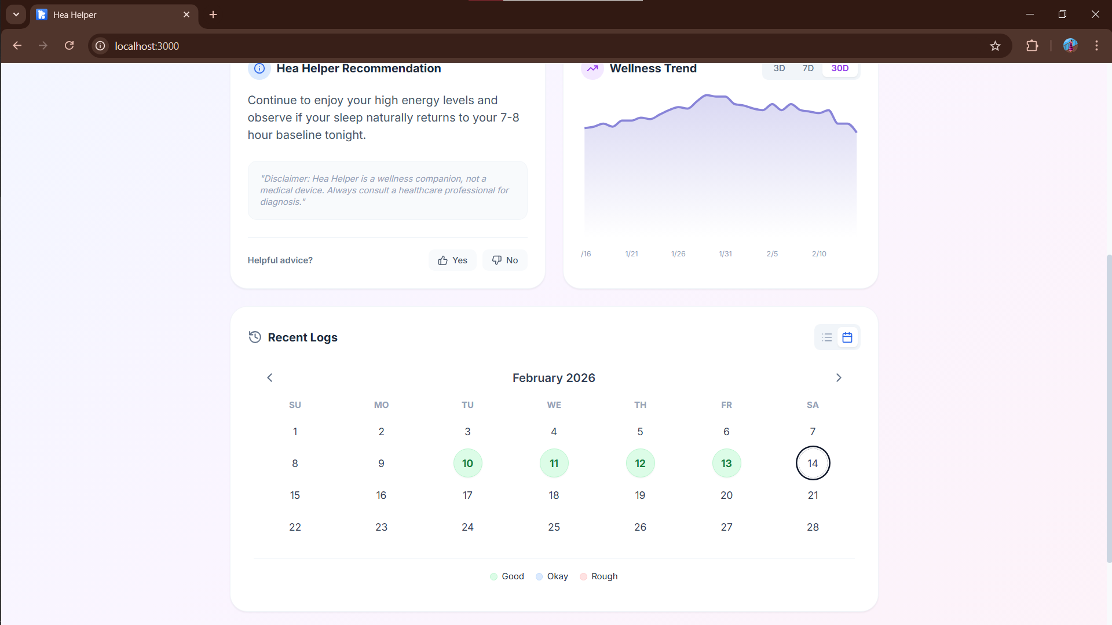Go to the previous calendar month
The width and height of the screenshot is (1112, 625).
click(269, 378)
